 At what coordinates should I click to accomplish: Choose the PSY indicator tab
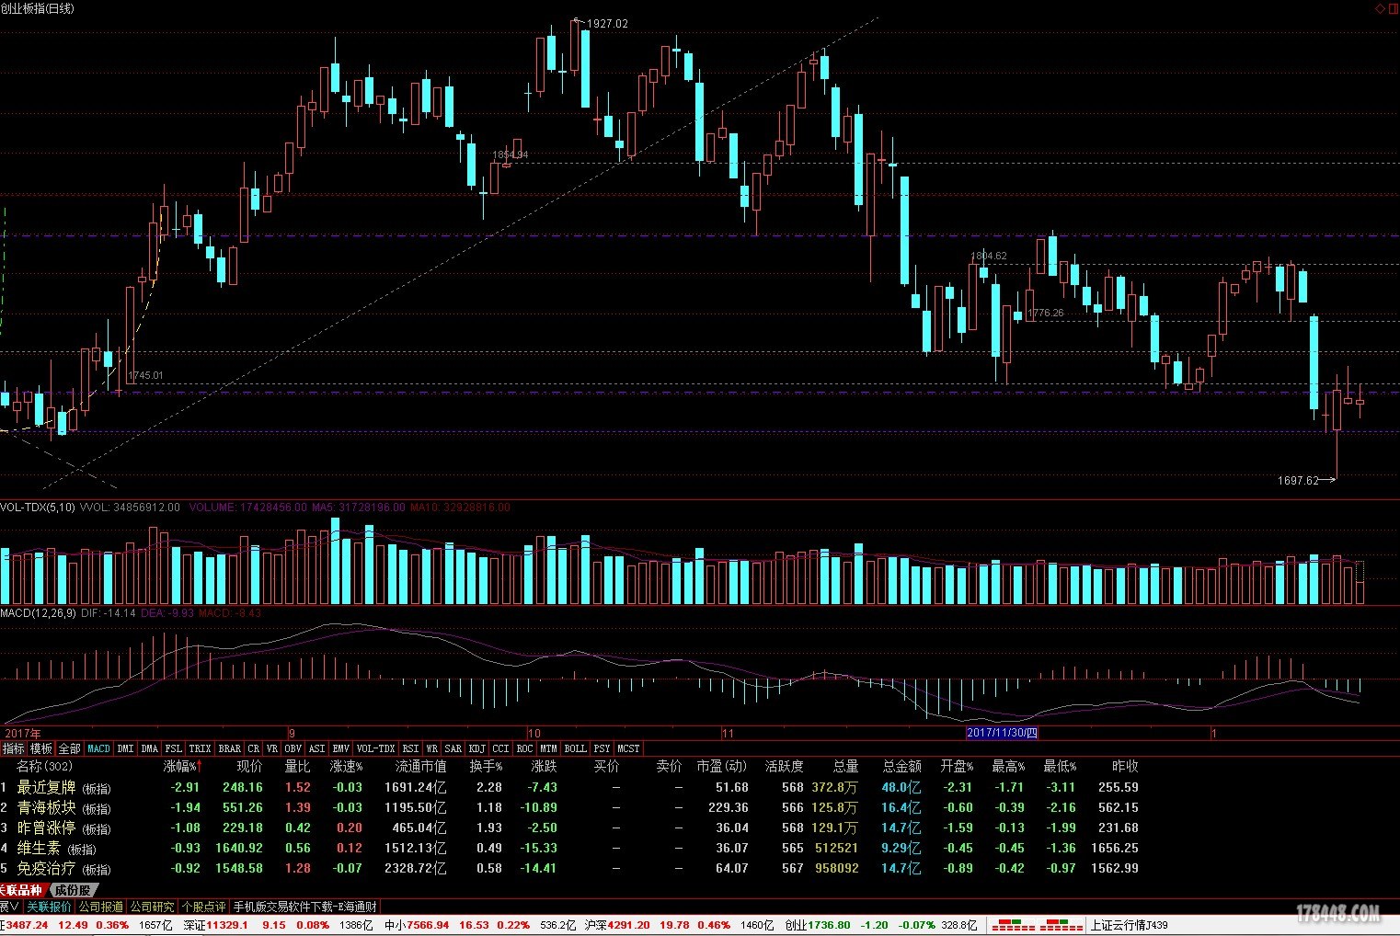coord(602,748)
